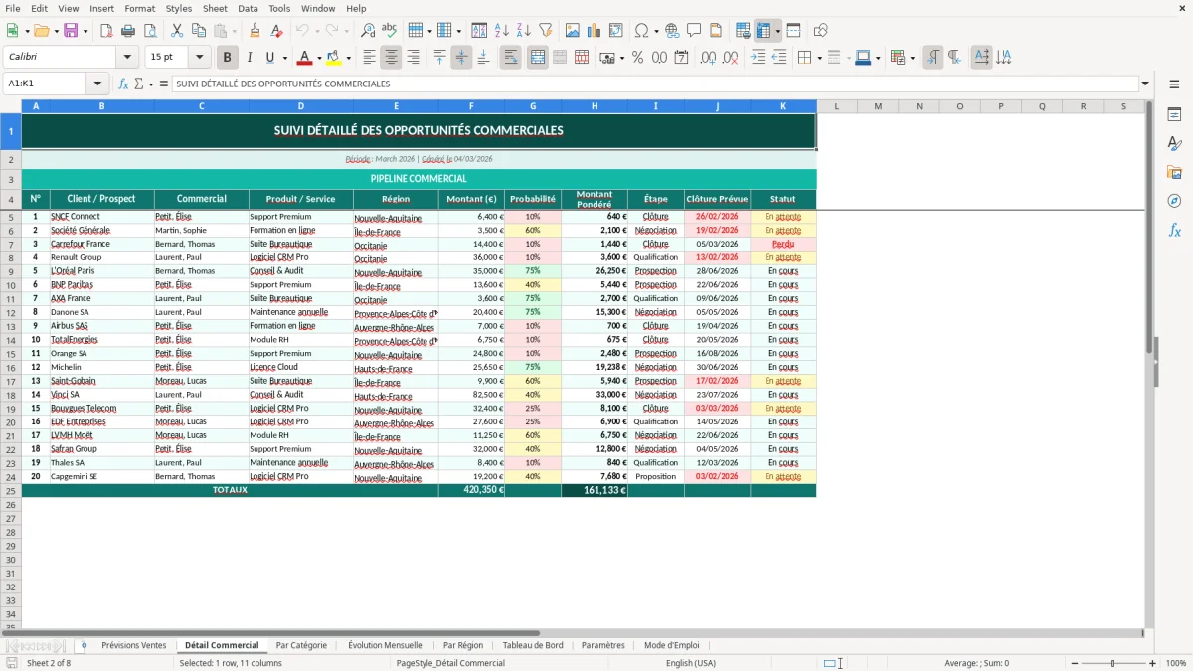The height and width of the screenshot is (671, 1193).
Task: Select column header F
Action: click(471, 106)
